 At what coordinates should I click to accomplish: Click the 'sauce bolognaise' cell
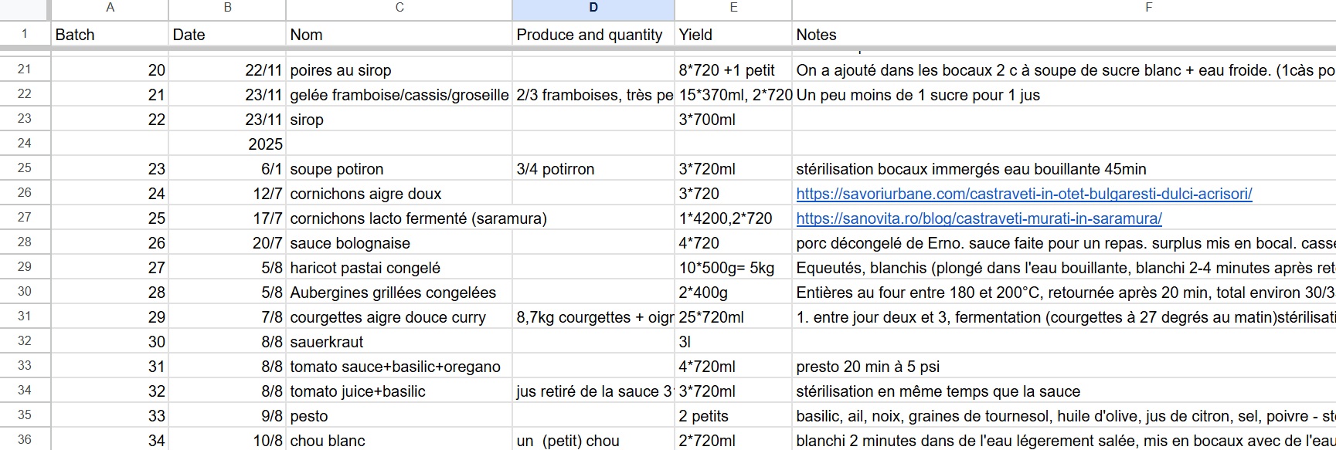pyautogui.click(x=398, y=243)
